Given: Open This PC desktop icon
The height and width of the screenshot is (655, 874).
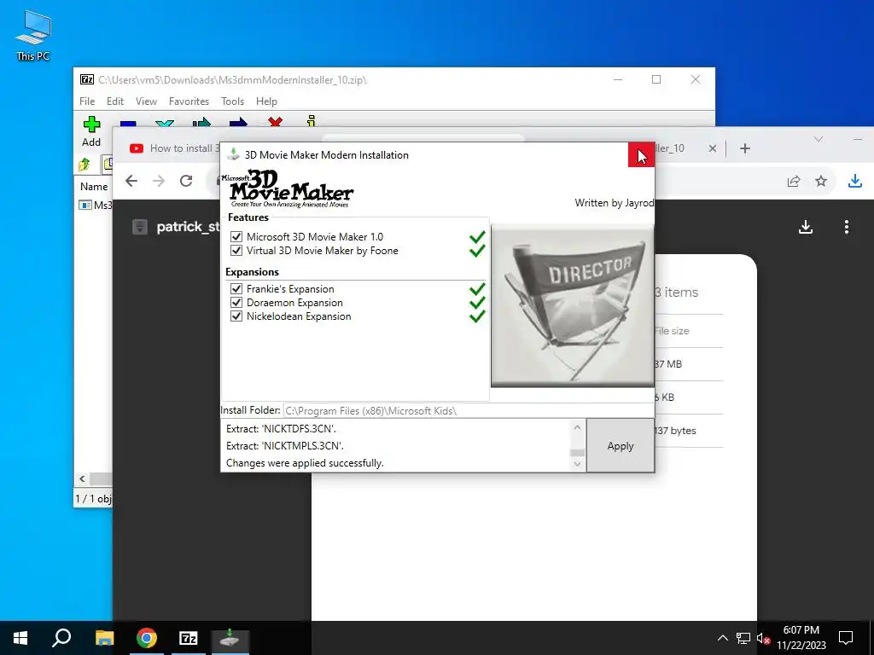Looking at the screenshot, I should pyautogui.click(x=33, y=34).
